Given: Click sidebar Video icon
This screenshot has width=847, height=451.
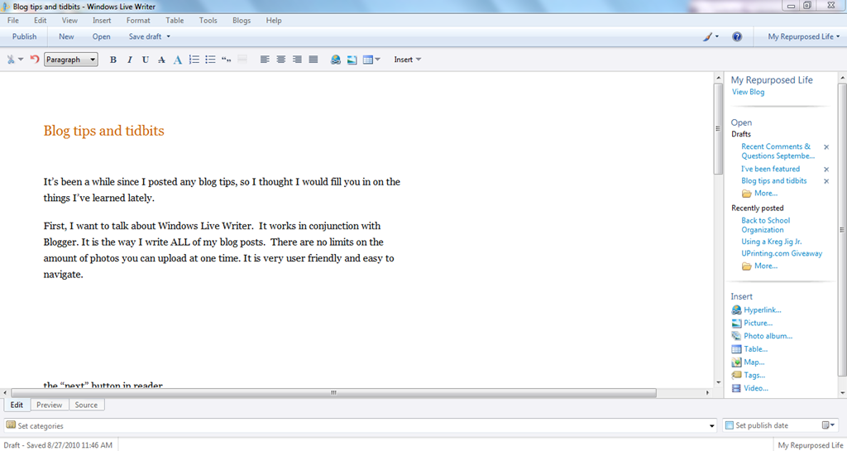Looking at the screenshot, I should pyautogui.click(x=736, y=388).
